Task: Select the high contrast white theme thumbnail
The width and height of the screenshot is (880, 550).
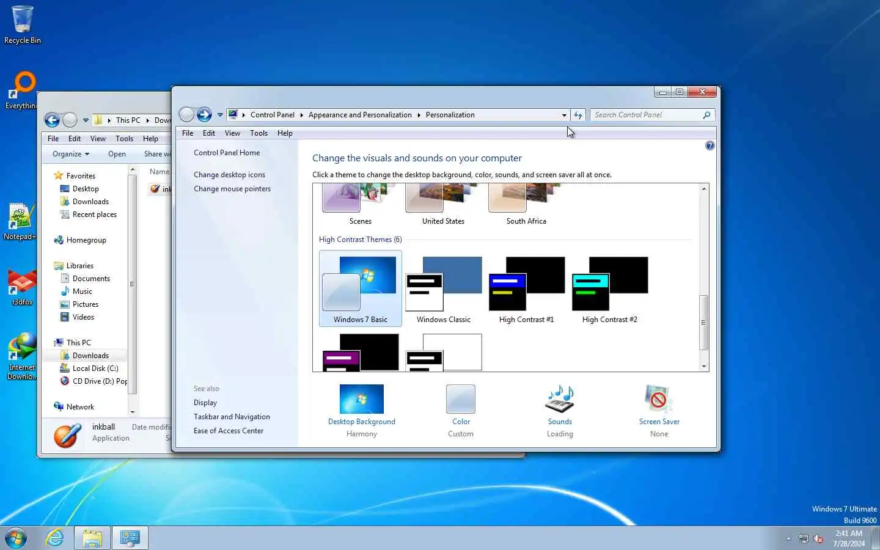Action: 444,352
